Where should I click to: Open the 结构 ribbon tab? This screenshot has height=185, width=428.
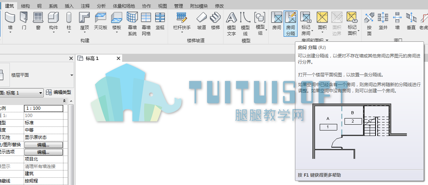tap(26, 6)
